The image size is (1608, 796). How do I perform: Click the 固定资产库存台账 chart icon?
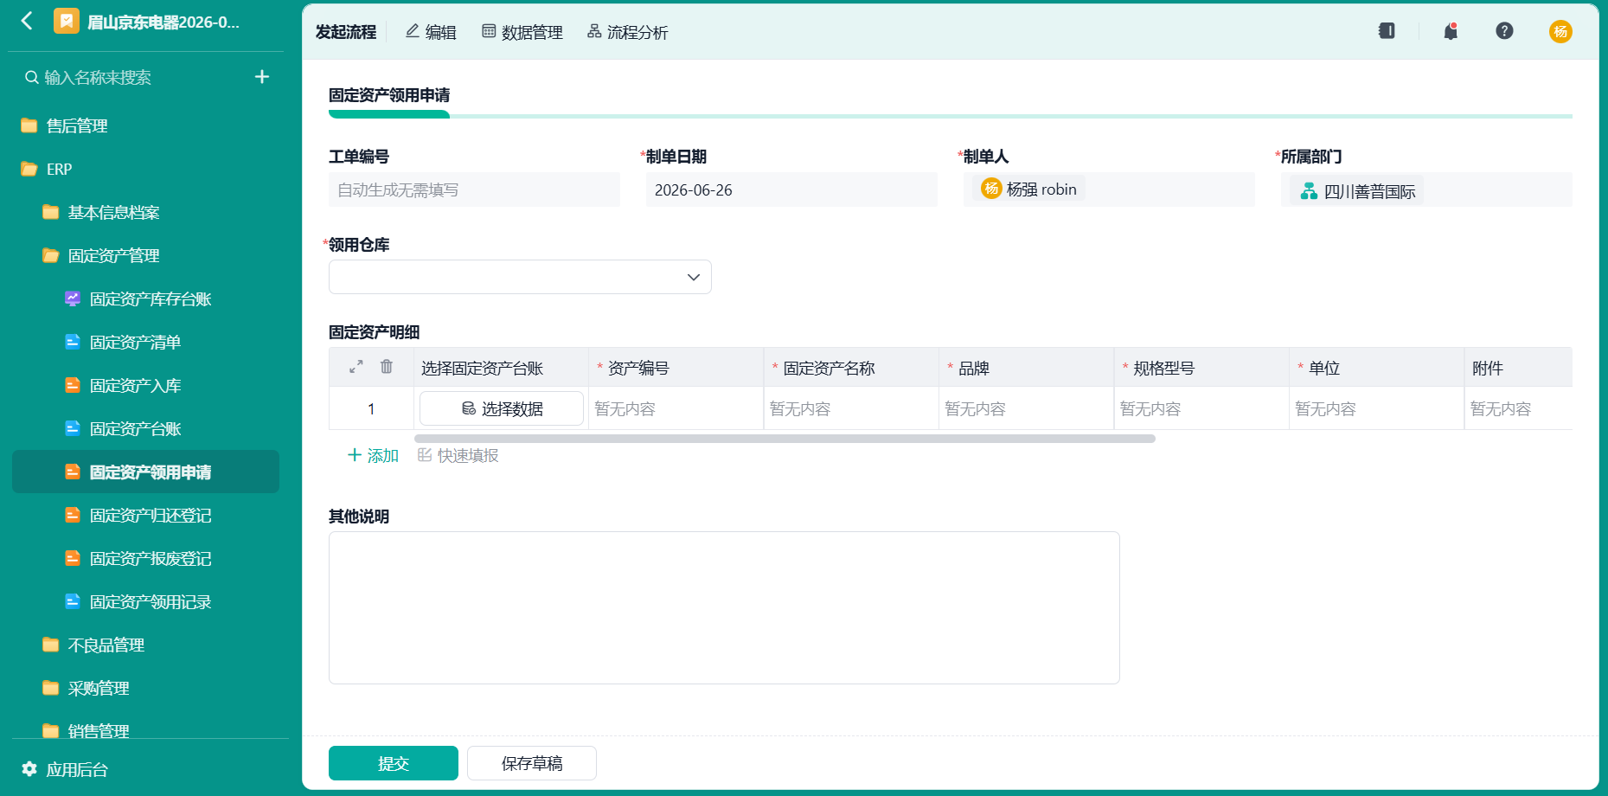[x=73, y=298]
